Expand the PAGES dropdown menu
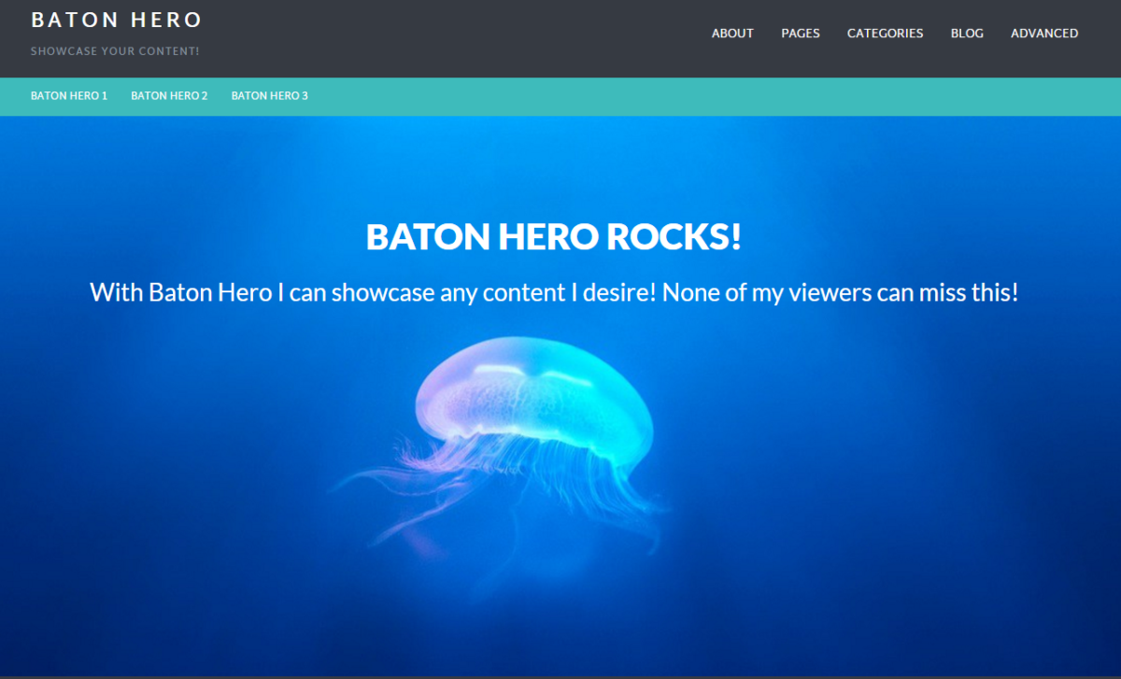 801,33
